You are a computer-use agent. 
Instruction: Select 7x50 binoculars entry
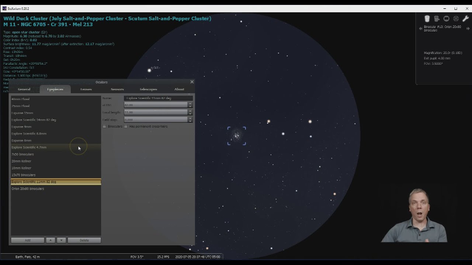pyautogui.click(x=56, y=154)
